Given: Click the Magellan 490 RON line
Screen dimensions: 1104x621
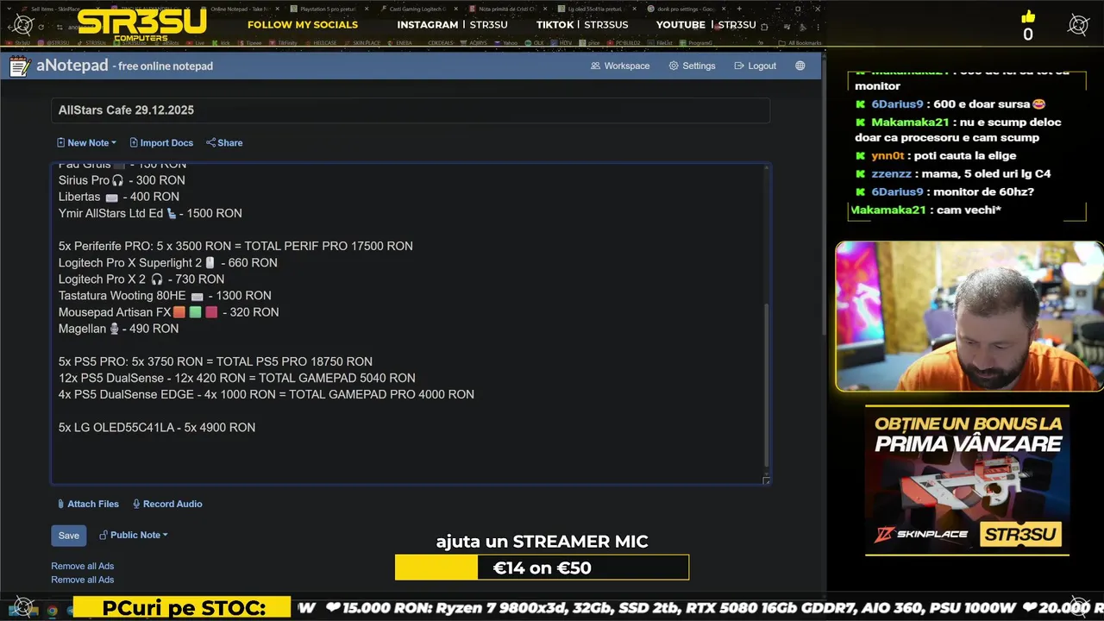Looking at the screenshot, I should (x=118, y=329).
